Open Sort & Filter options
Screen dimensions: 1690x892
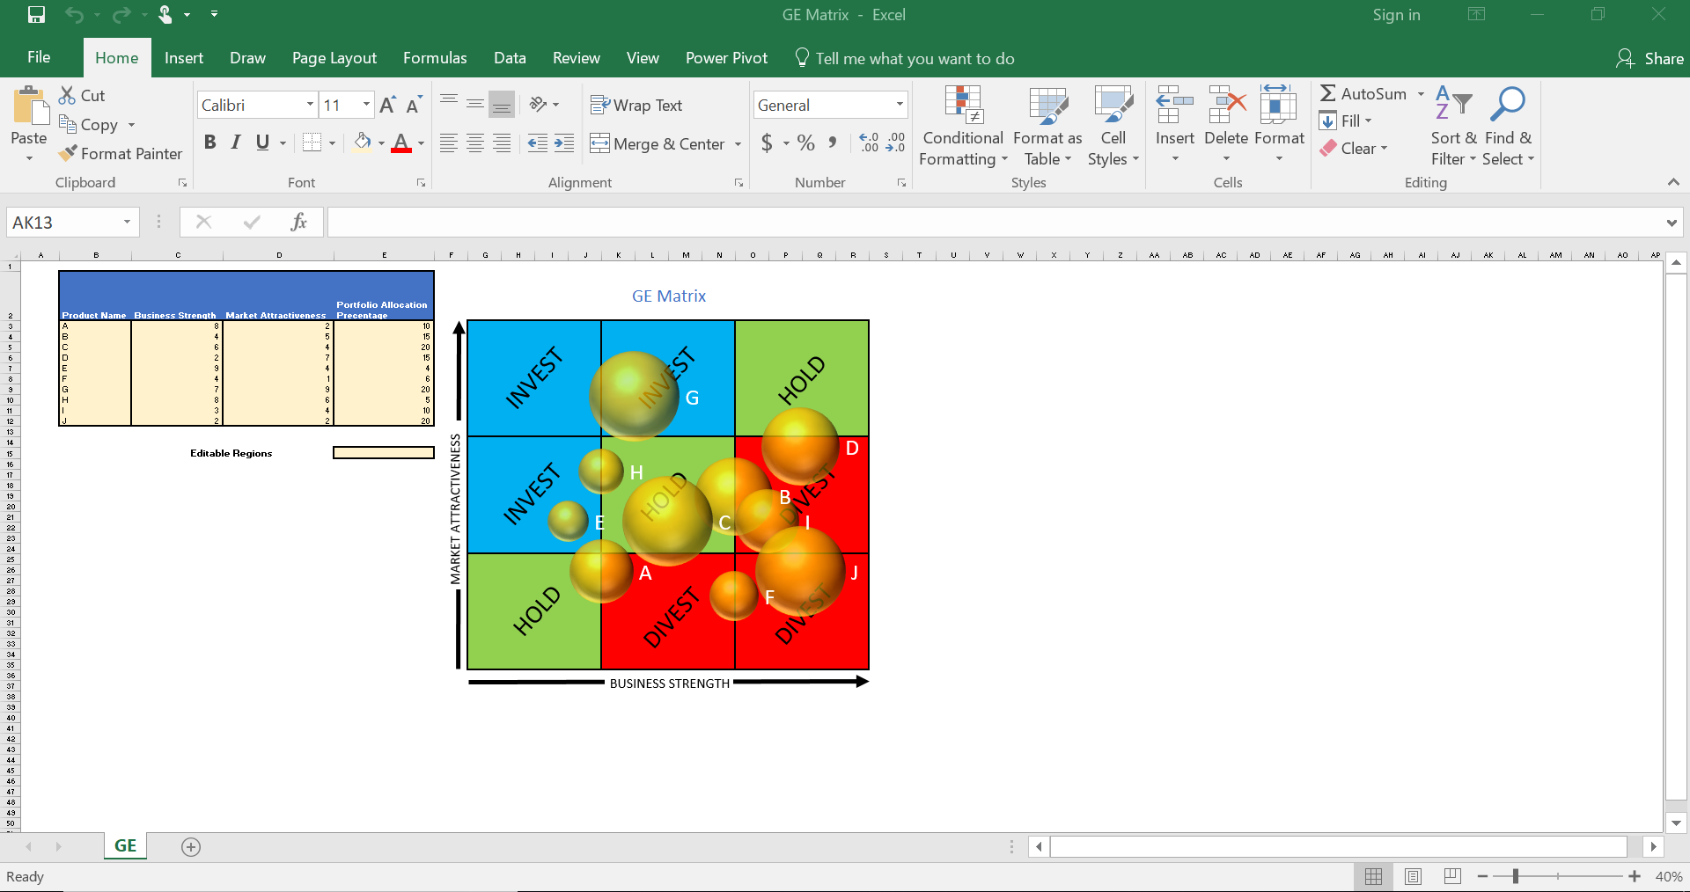tap(1451, 125)
